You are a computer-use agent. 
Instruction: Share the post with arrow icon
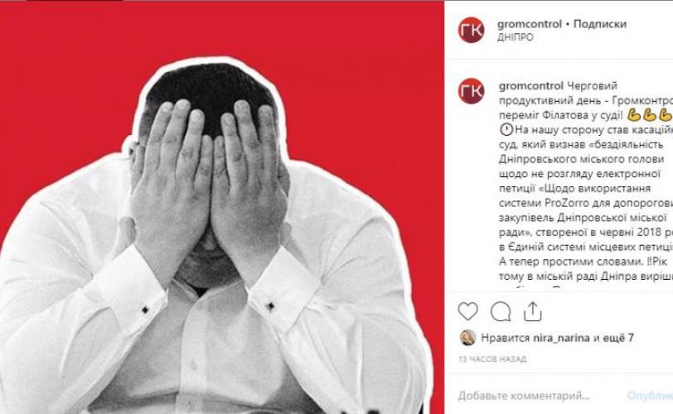[x=533, y=311]
